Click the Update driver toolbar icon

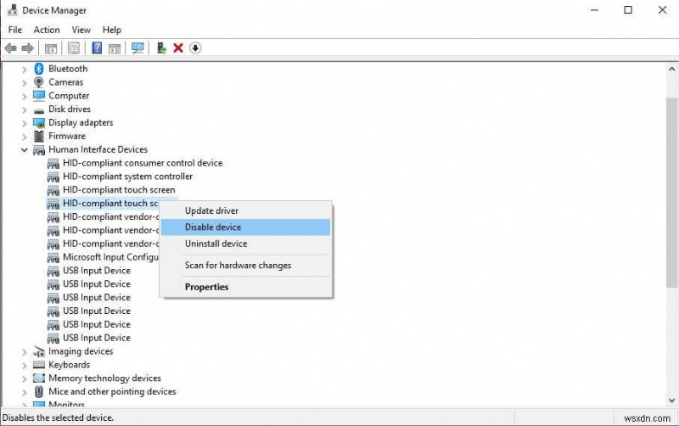coord(161,48)
